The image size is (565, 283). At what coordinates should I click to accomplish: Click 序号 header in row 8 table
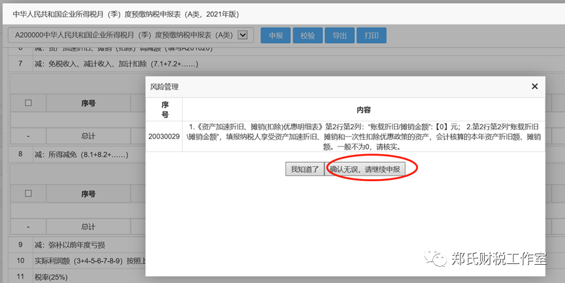88,194
